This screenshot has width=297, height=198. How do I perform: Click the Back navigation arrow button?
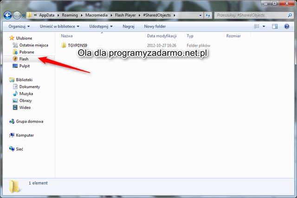[8, 15]
